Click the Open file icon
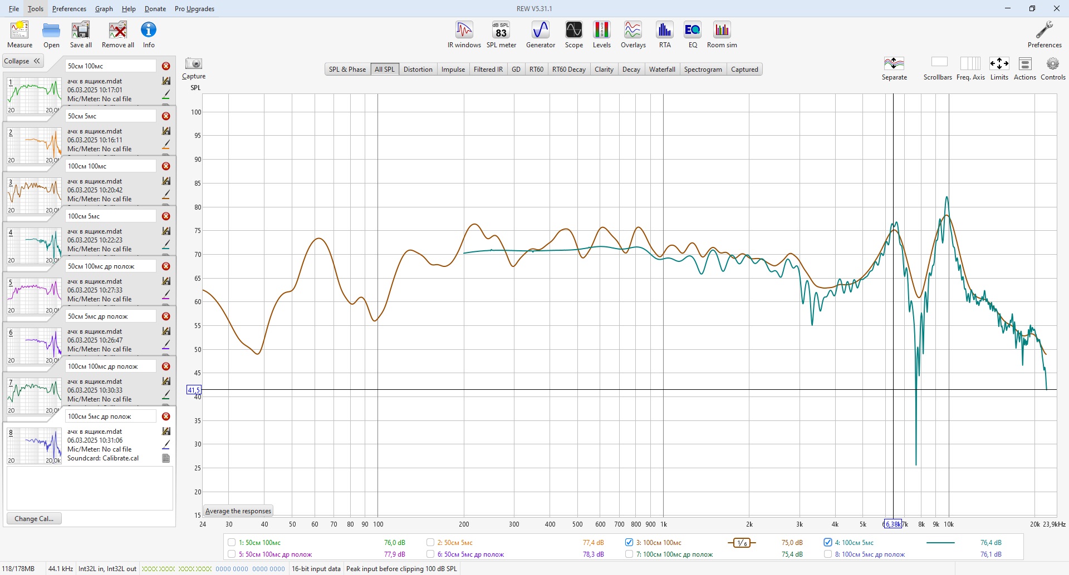 click(51, 34)
